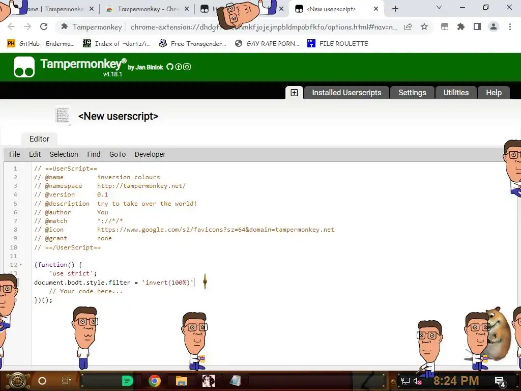The image size is (521, 391).
Task: Open the new userscript plus tab
Action: coord(294,93)
